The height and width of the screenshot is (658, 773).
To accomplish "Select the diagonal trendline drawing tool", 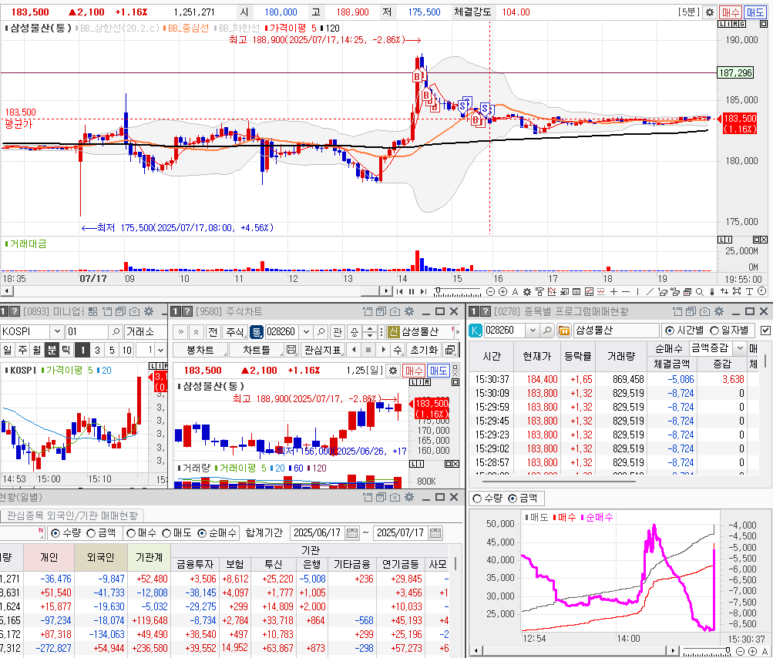I will pos(649,292).
